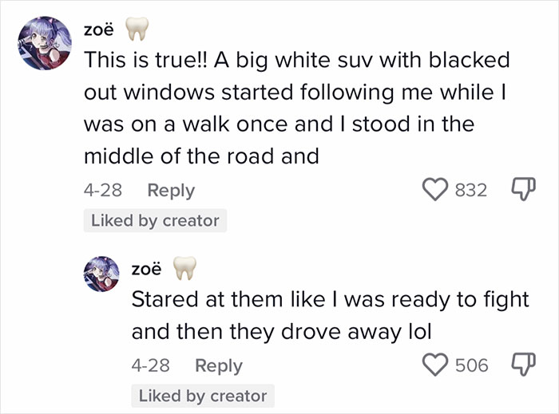The image size is (559, 414).
Task: Click the 506 like count
Action: point(471,365)
